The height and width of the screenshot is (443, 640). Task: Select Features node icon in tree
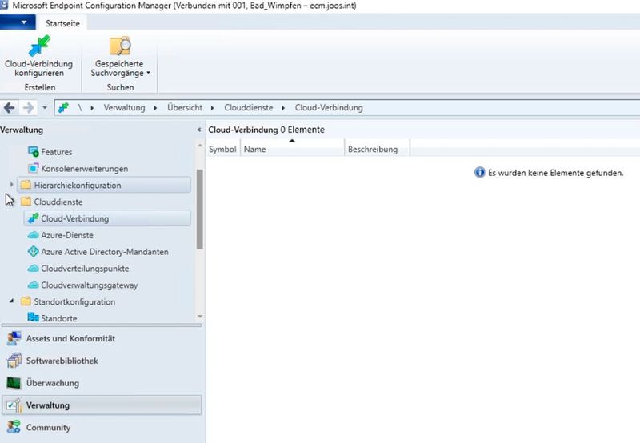33,151
